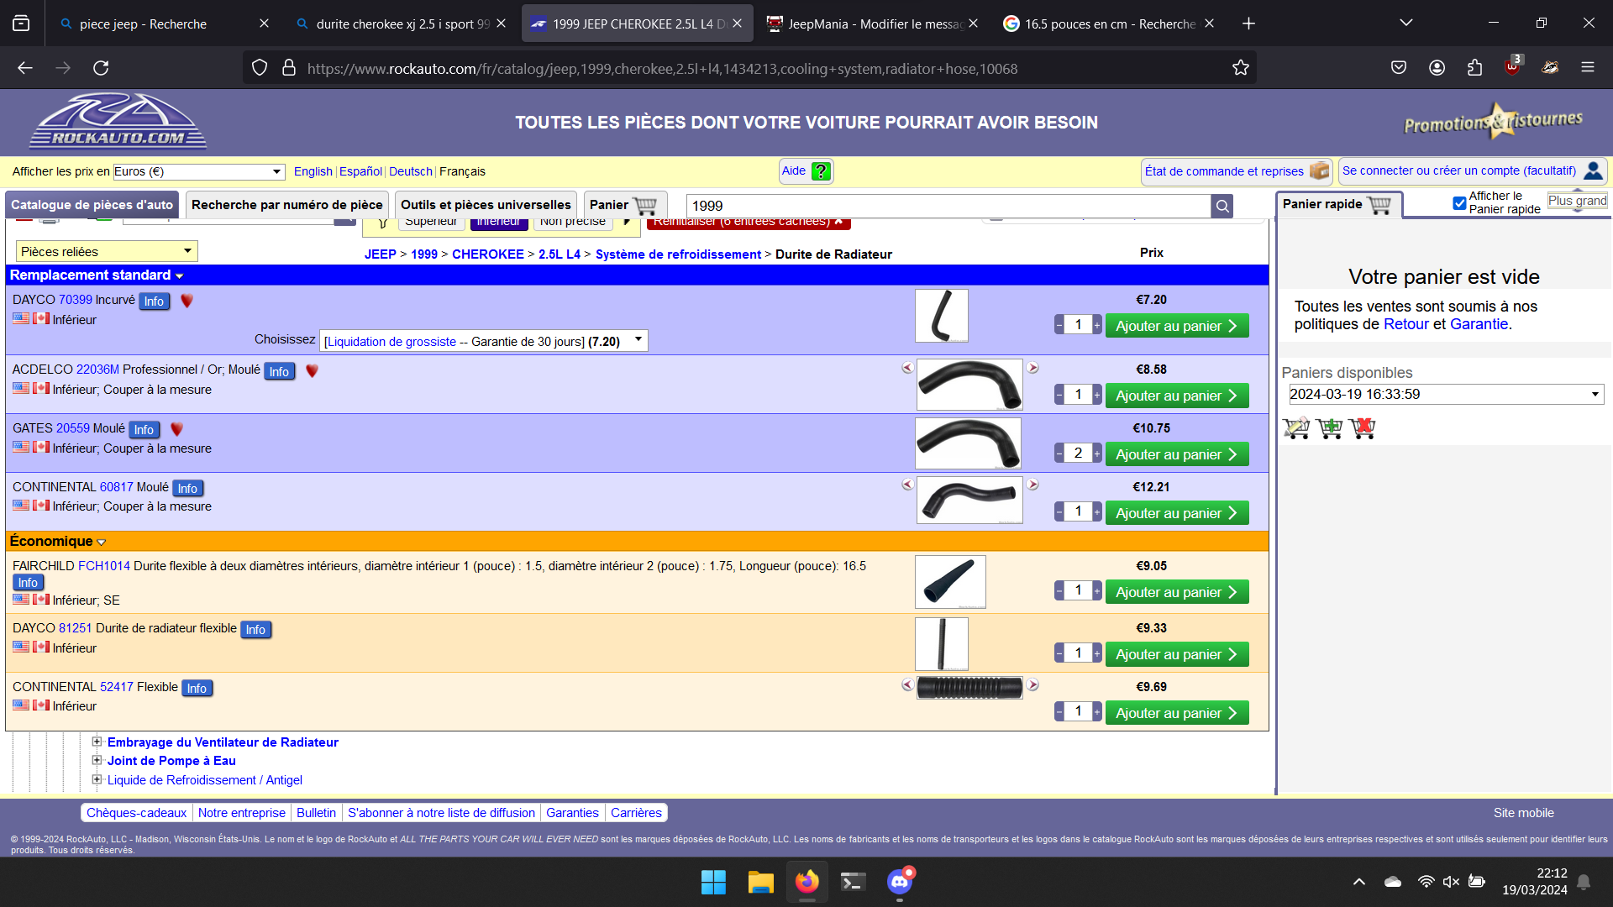The width and height of the screenshot is (1613, 907).
Task: Open Firefox list all tabs chevron
Action: (x=1406, y=23)
